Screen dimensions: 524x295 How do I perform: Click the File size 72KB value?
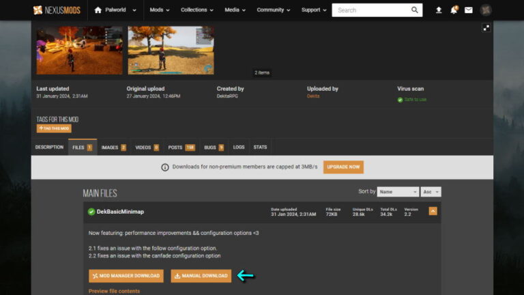coord(332,214)
